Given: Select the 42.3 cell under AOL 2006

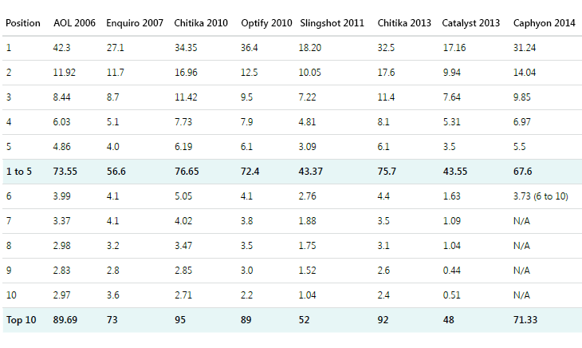Looking at the screenshot, I should point(63,47).
